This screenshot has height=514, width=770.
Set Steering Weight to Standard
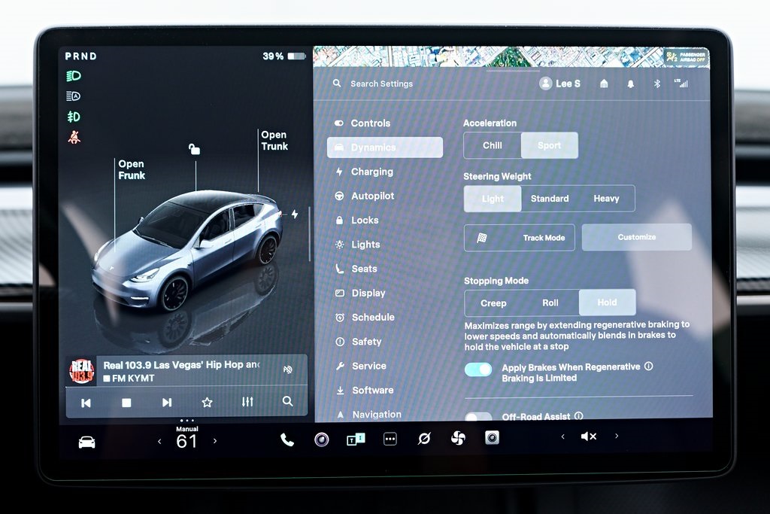coord(550,199)
